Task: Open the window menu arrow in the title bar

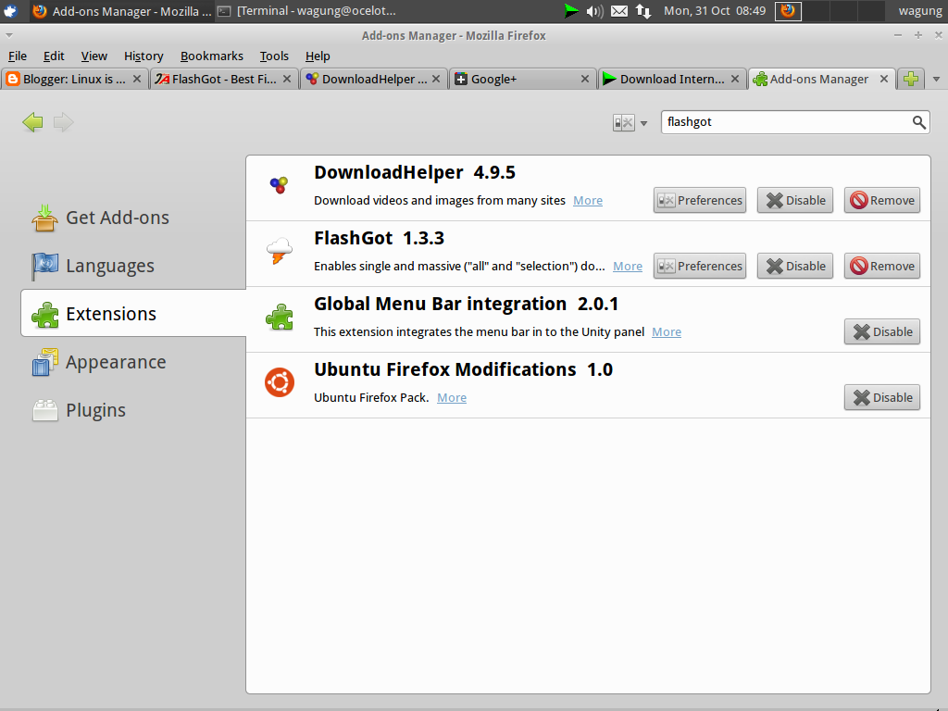Action: pos(8,36)
